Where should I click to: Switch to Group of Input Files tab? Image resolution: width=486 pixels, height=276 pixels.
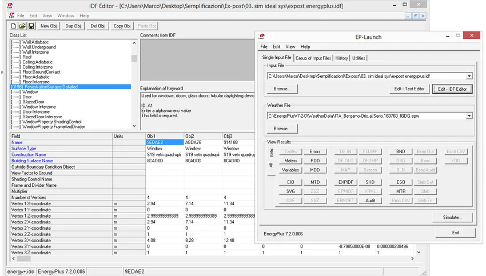(313, 58)
